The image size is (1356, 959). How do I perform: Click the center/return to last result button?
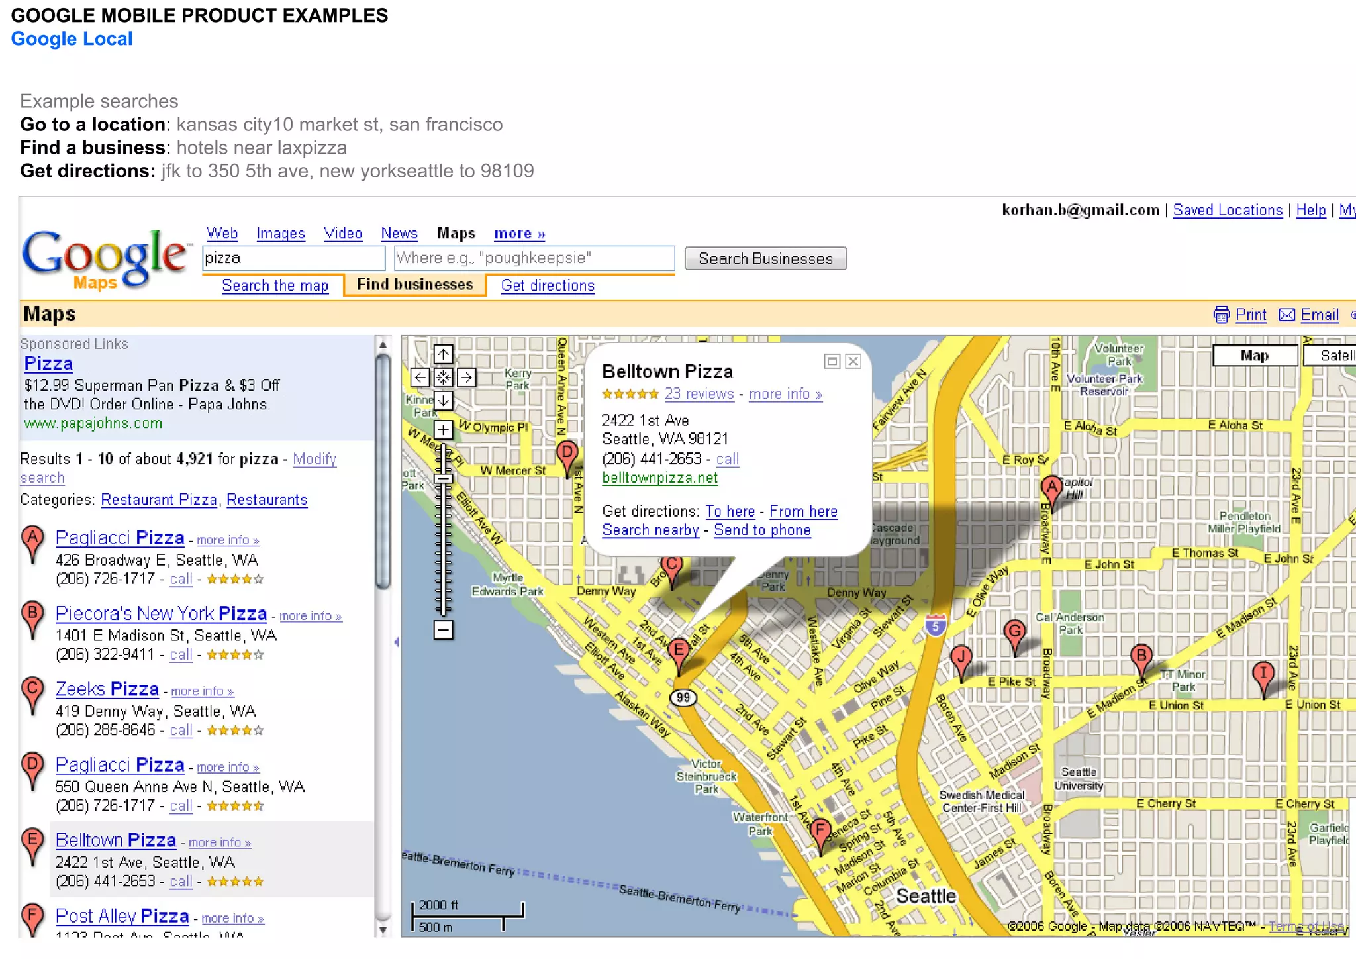pyautogui.click(x=443, y=378)
